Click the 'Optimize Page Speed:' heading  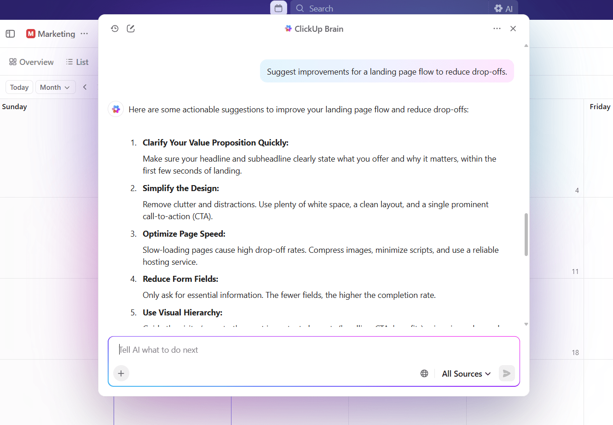click(184, 234)
